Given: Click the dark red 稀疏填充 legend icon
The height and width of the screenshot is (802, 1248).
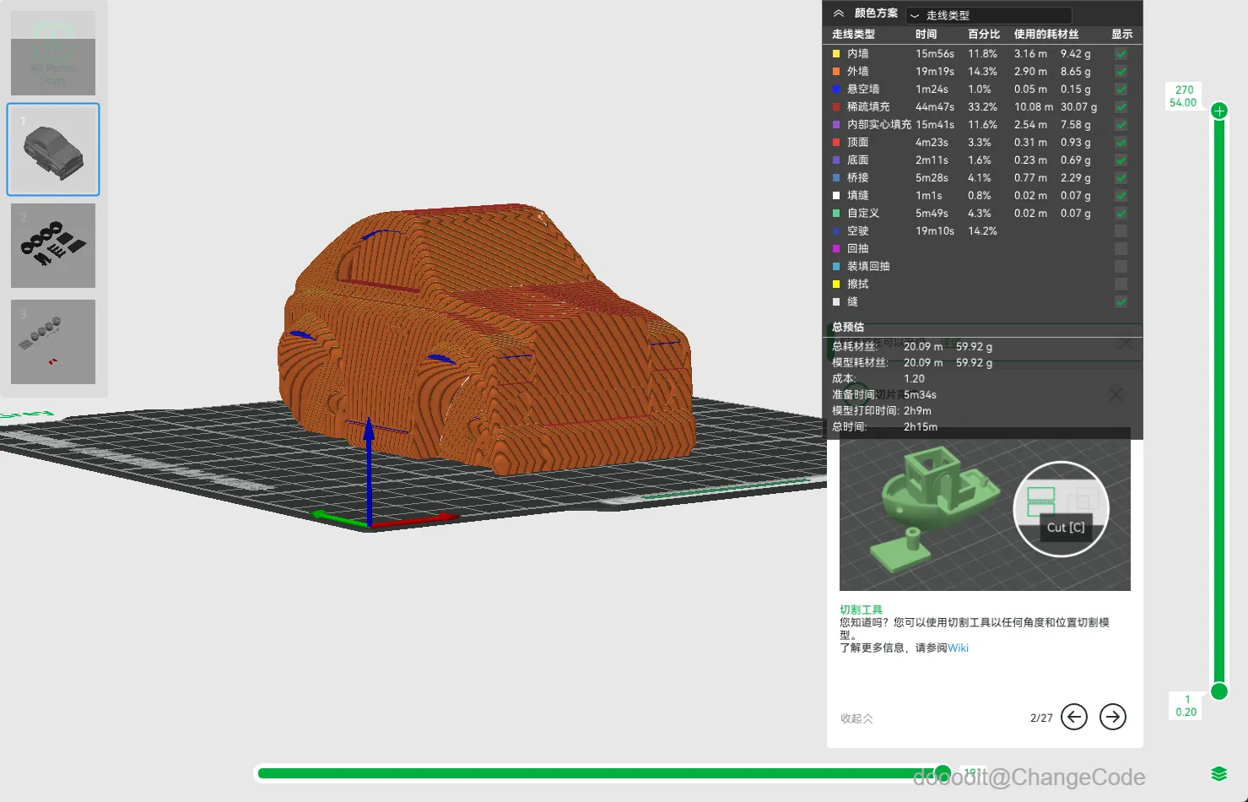Looking at the screenshot, I should tap(836, 107).
